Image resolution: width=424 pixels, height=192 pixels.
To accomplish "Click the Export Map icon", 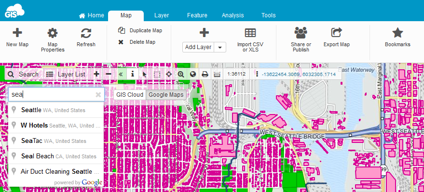I will point(337,33).
